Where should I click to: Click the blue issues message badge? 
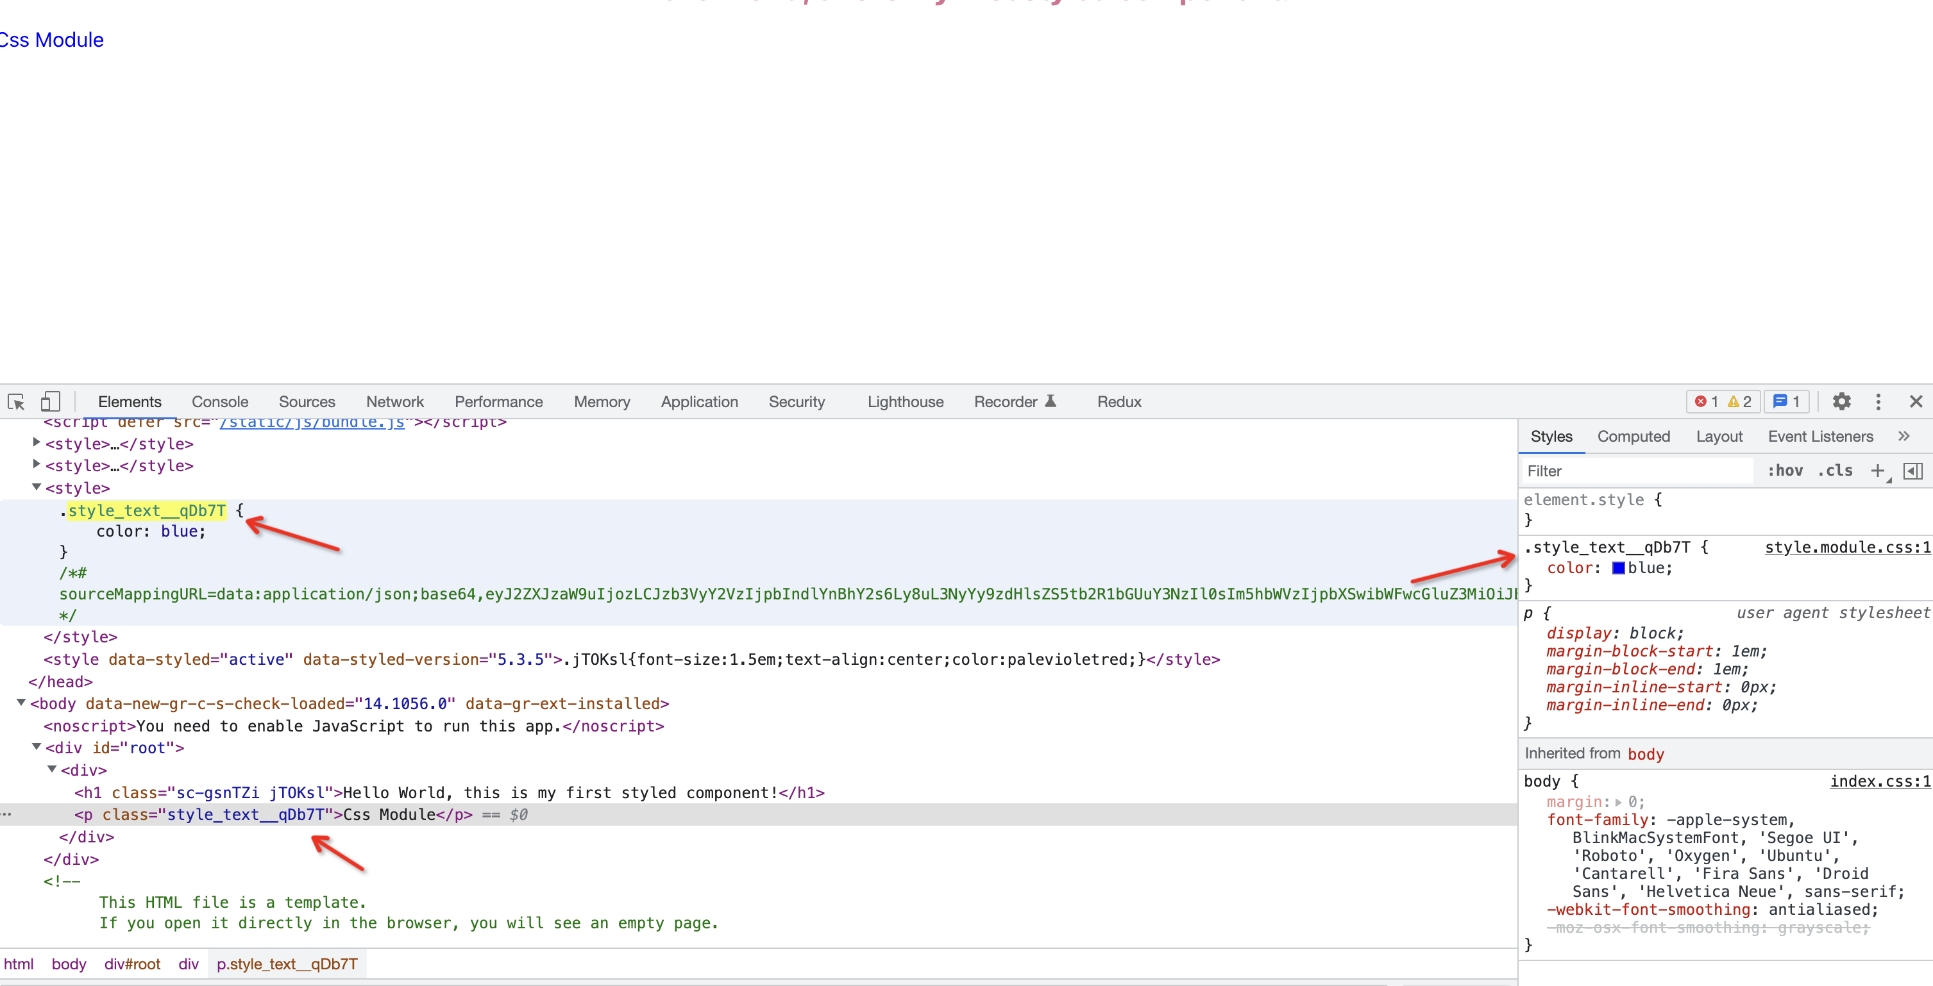coord(1787,402)
